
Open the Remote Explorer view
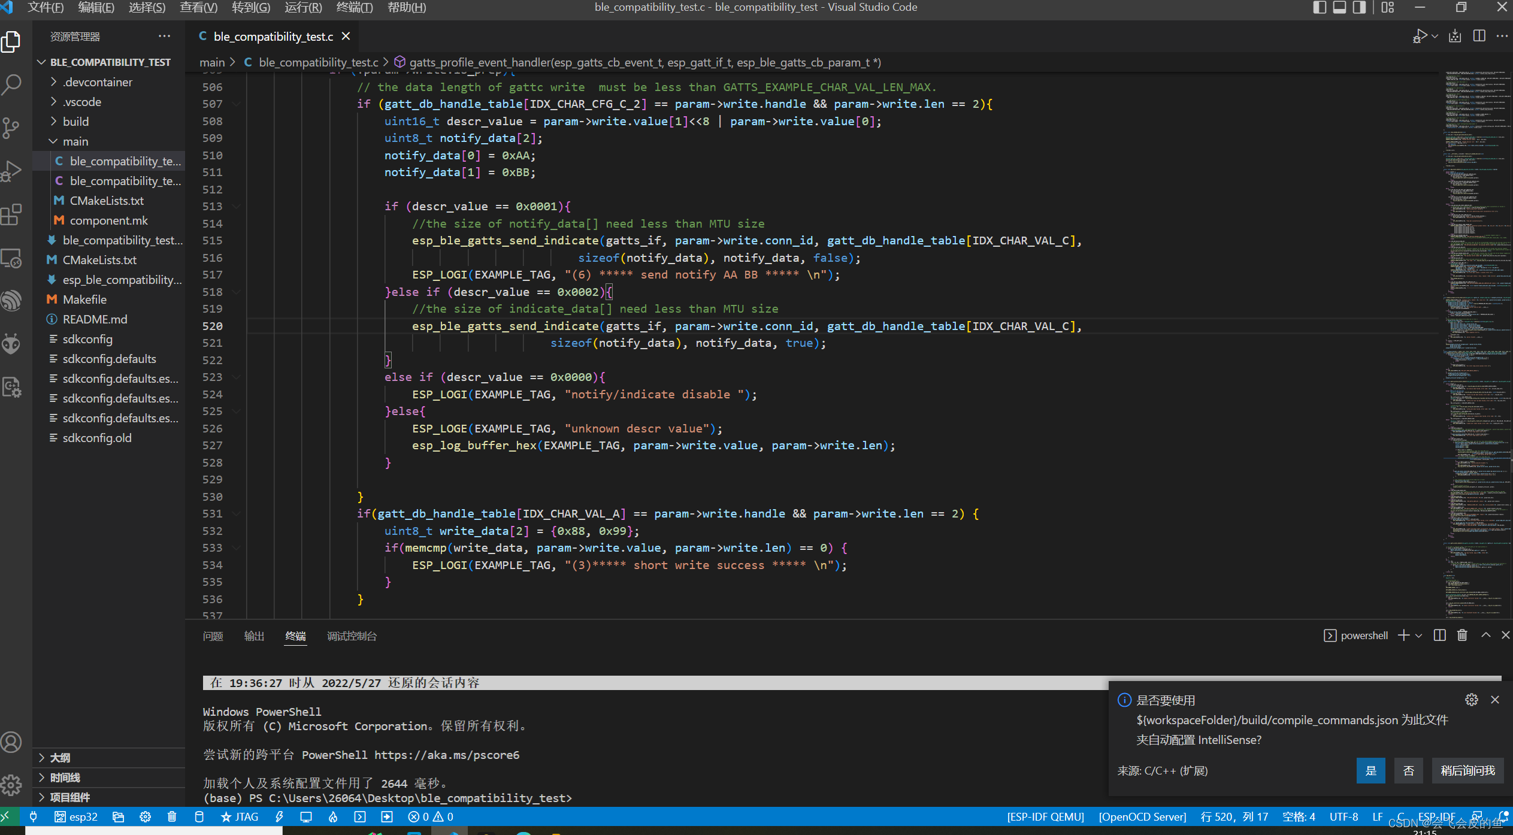tap(11, 258)
